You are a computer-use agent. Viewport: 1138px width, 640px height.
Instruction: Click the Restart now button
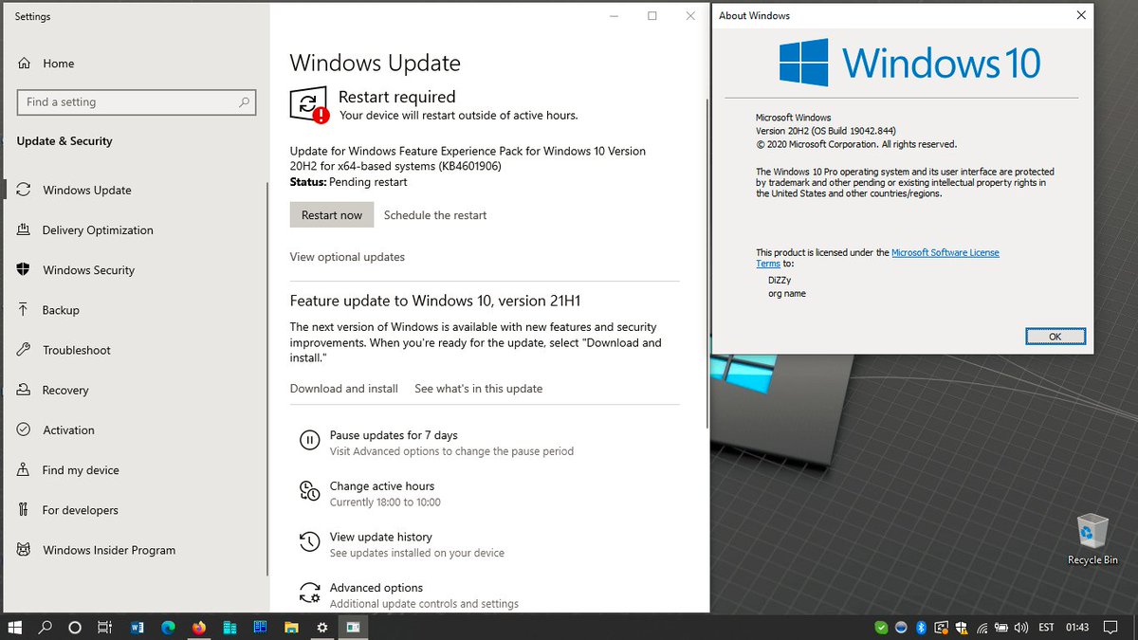coord(332,215)
